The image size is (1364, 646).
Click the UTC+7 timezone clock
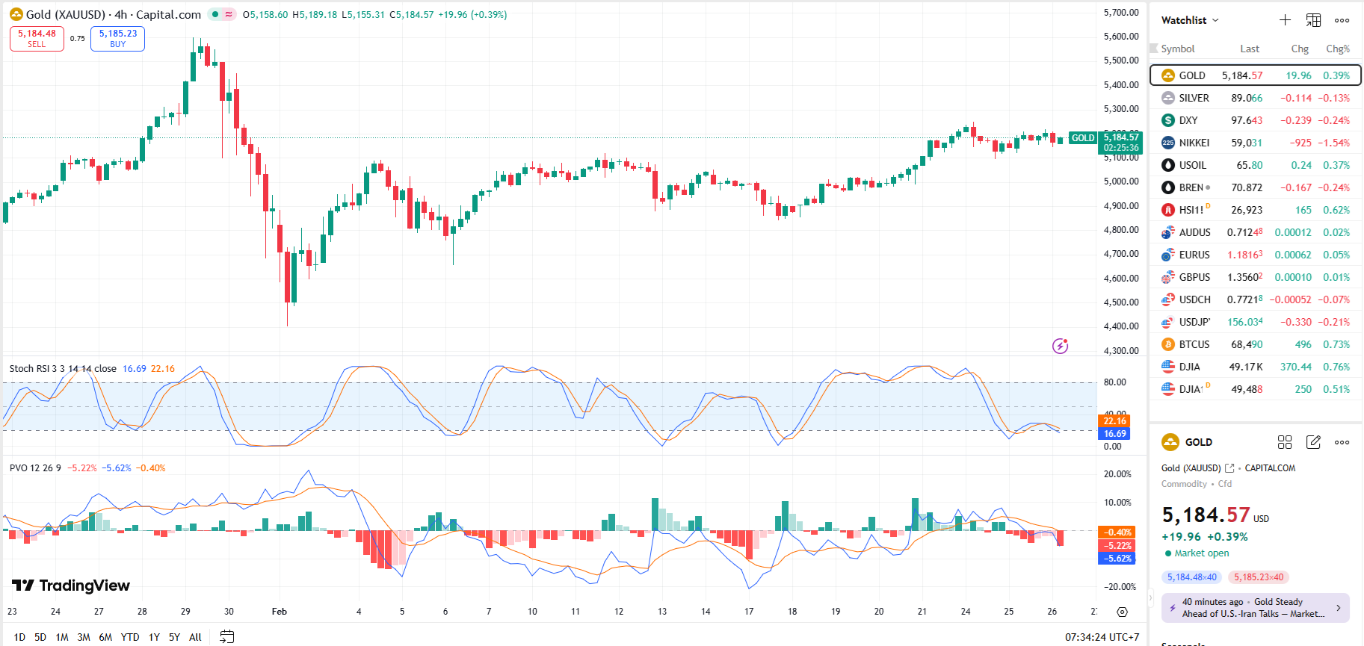point(1102,637)
